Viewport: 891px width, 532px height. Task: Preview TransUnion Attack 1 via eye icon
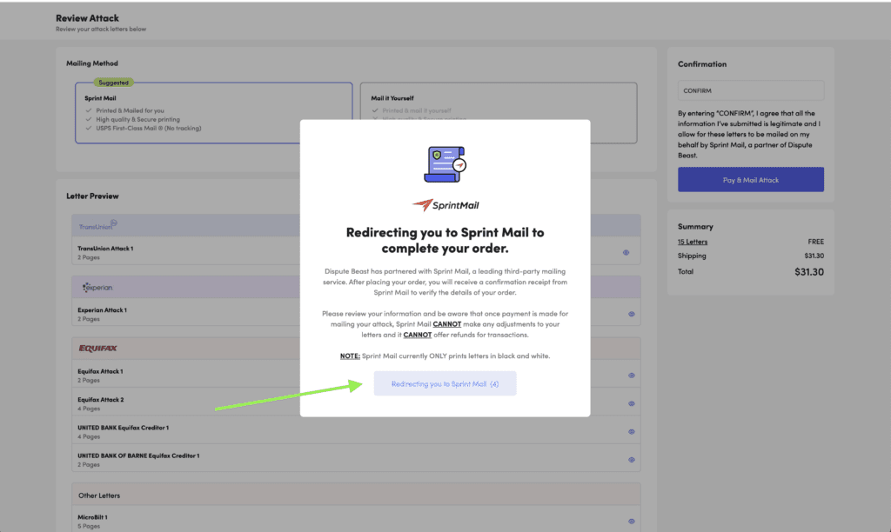click(626, 252)
